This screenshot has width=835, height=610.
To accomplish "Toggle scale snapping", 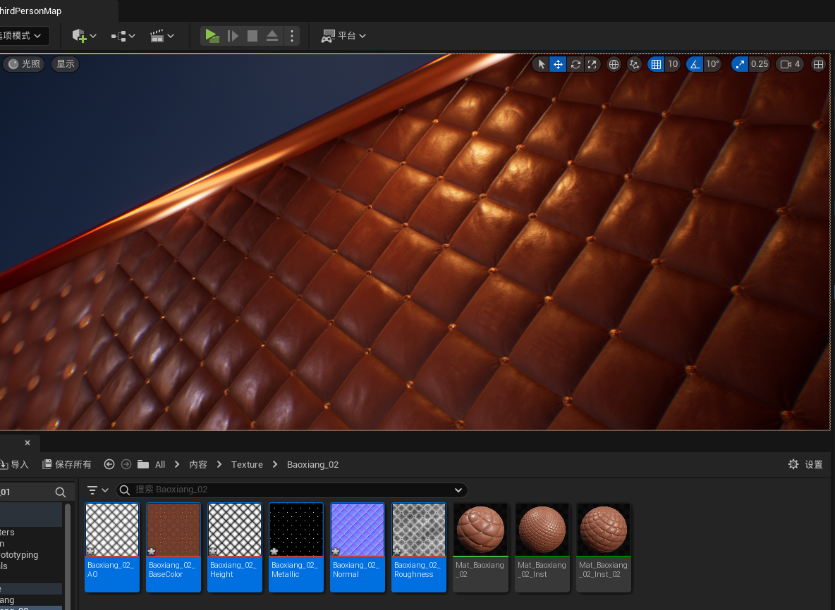I will 739,64.
